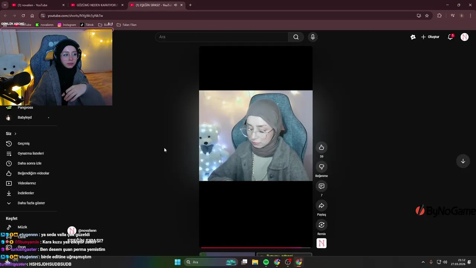476x268 pixels.
Task: Open Chrome profile S avatar
Action: (x=461, y=16)
